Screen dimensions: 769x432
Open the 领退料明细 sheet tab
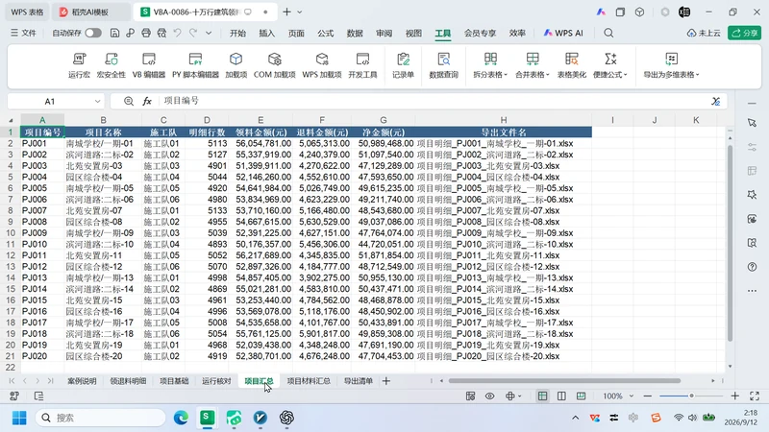pos(128,380)
